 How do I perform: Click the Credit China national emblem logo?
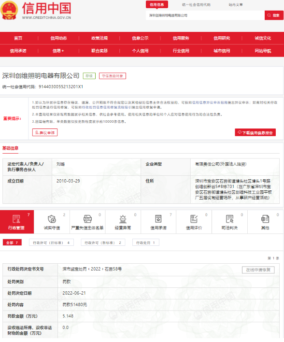click(x=9, y=10)
